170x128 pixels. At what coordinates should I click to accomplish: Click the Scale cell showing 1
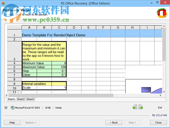click(x=59, y=88)
